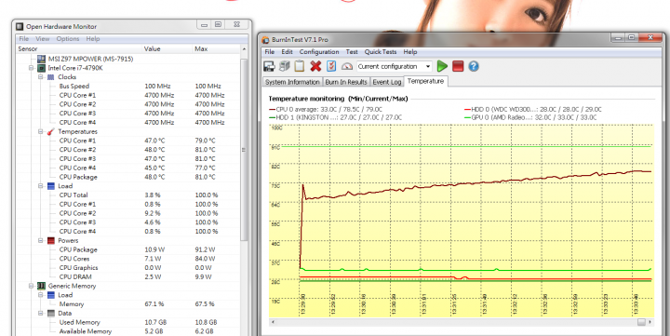Click the Clocks category icon
670x336 pixels.
(x=51, y=77)
